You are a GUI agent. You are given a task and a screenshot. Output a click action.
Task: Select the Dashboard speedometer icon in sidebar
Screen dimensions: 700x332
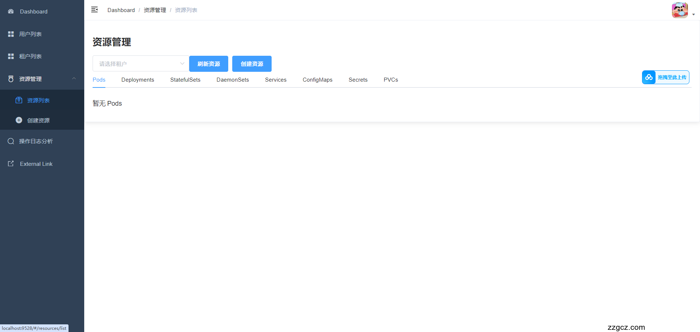[10, 11]
